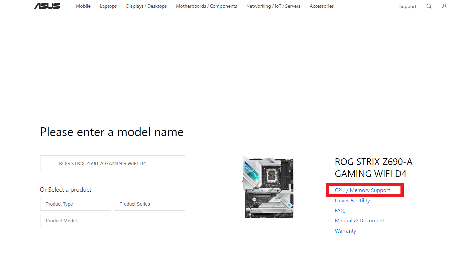Open the Accessories menu

coord(322,6)
